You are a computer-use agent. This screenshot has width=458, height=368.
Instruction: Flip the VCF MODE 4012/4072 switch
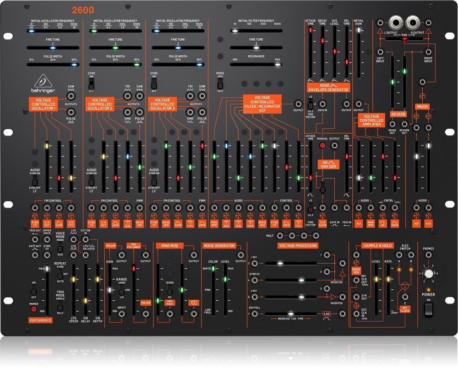point(220,84)
